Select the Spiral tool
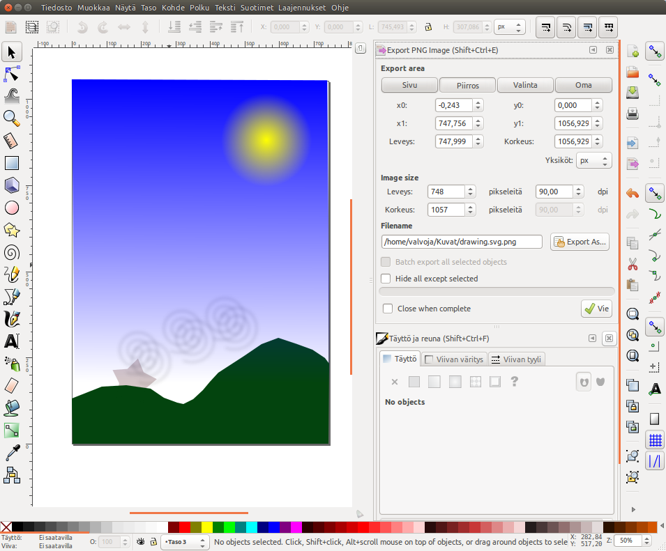Image resolution: width=666 pixels, height=551 pixels. [x=11, y=252]
